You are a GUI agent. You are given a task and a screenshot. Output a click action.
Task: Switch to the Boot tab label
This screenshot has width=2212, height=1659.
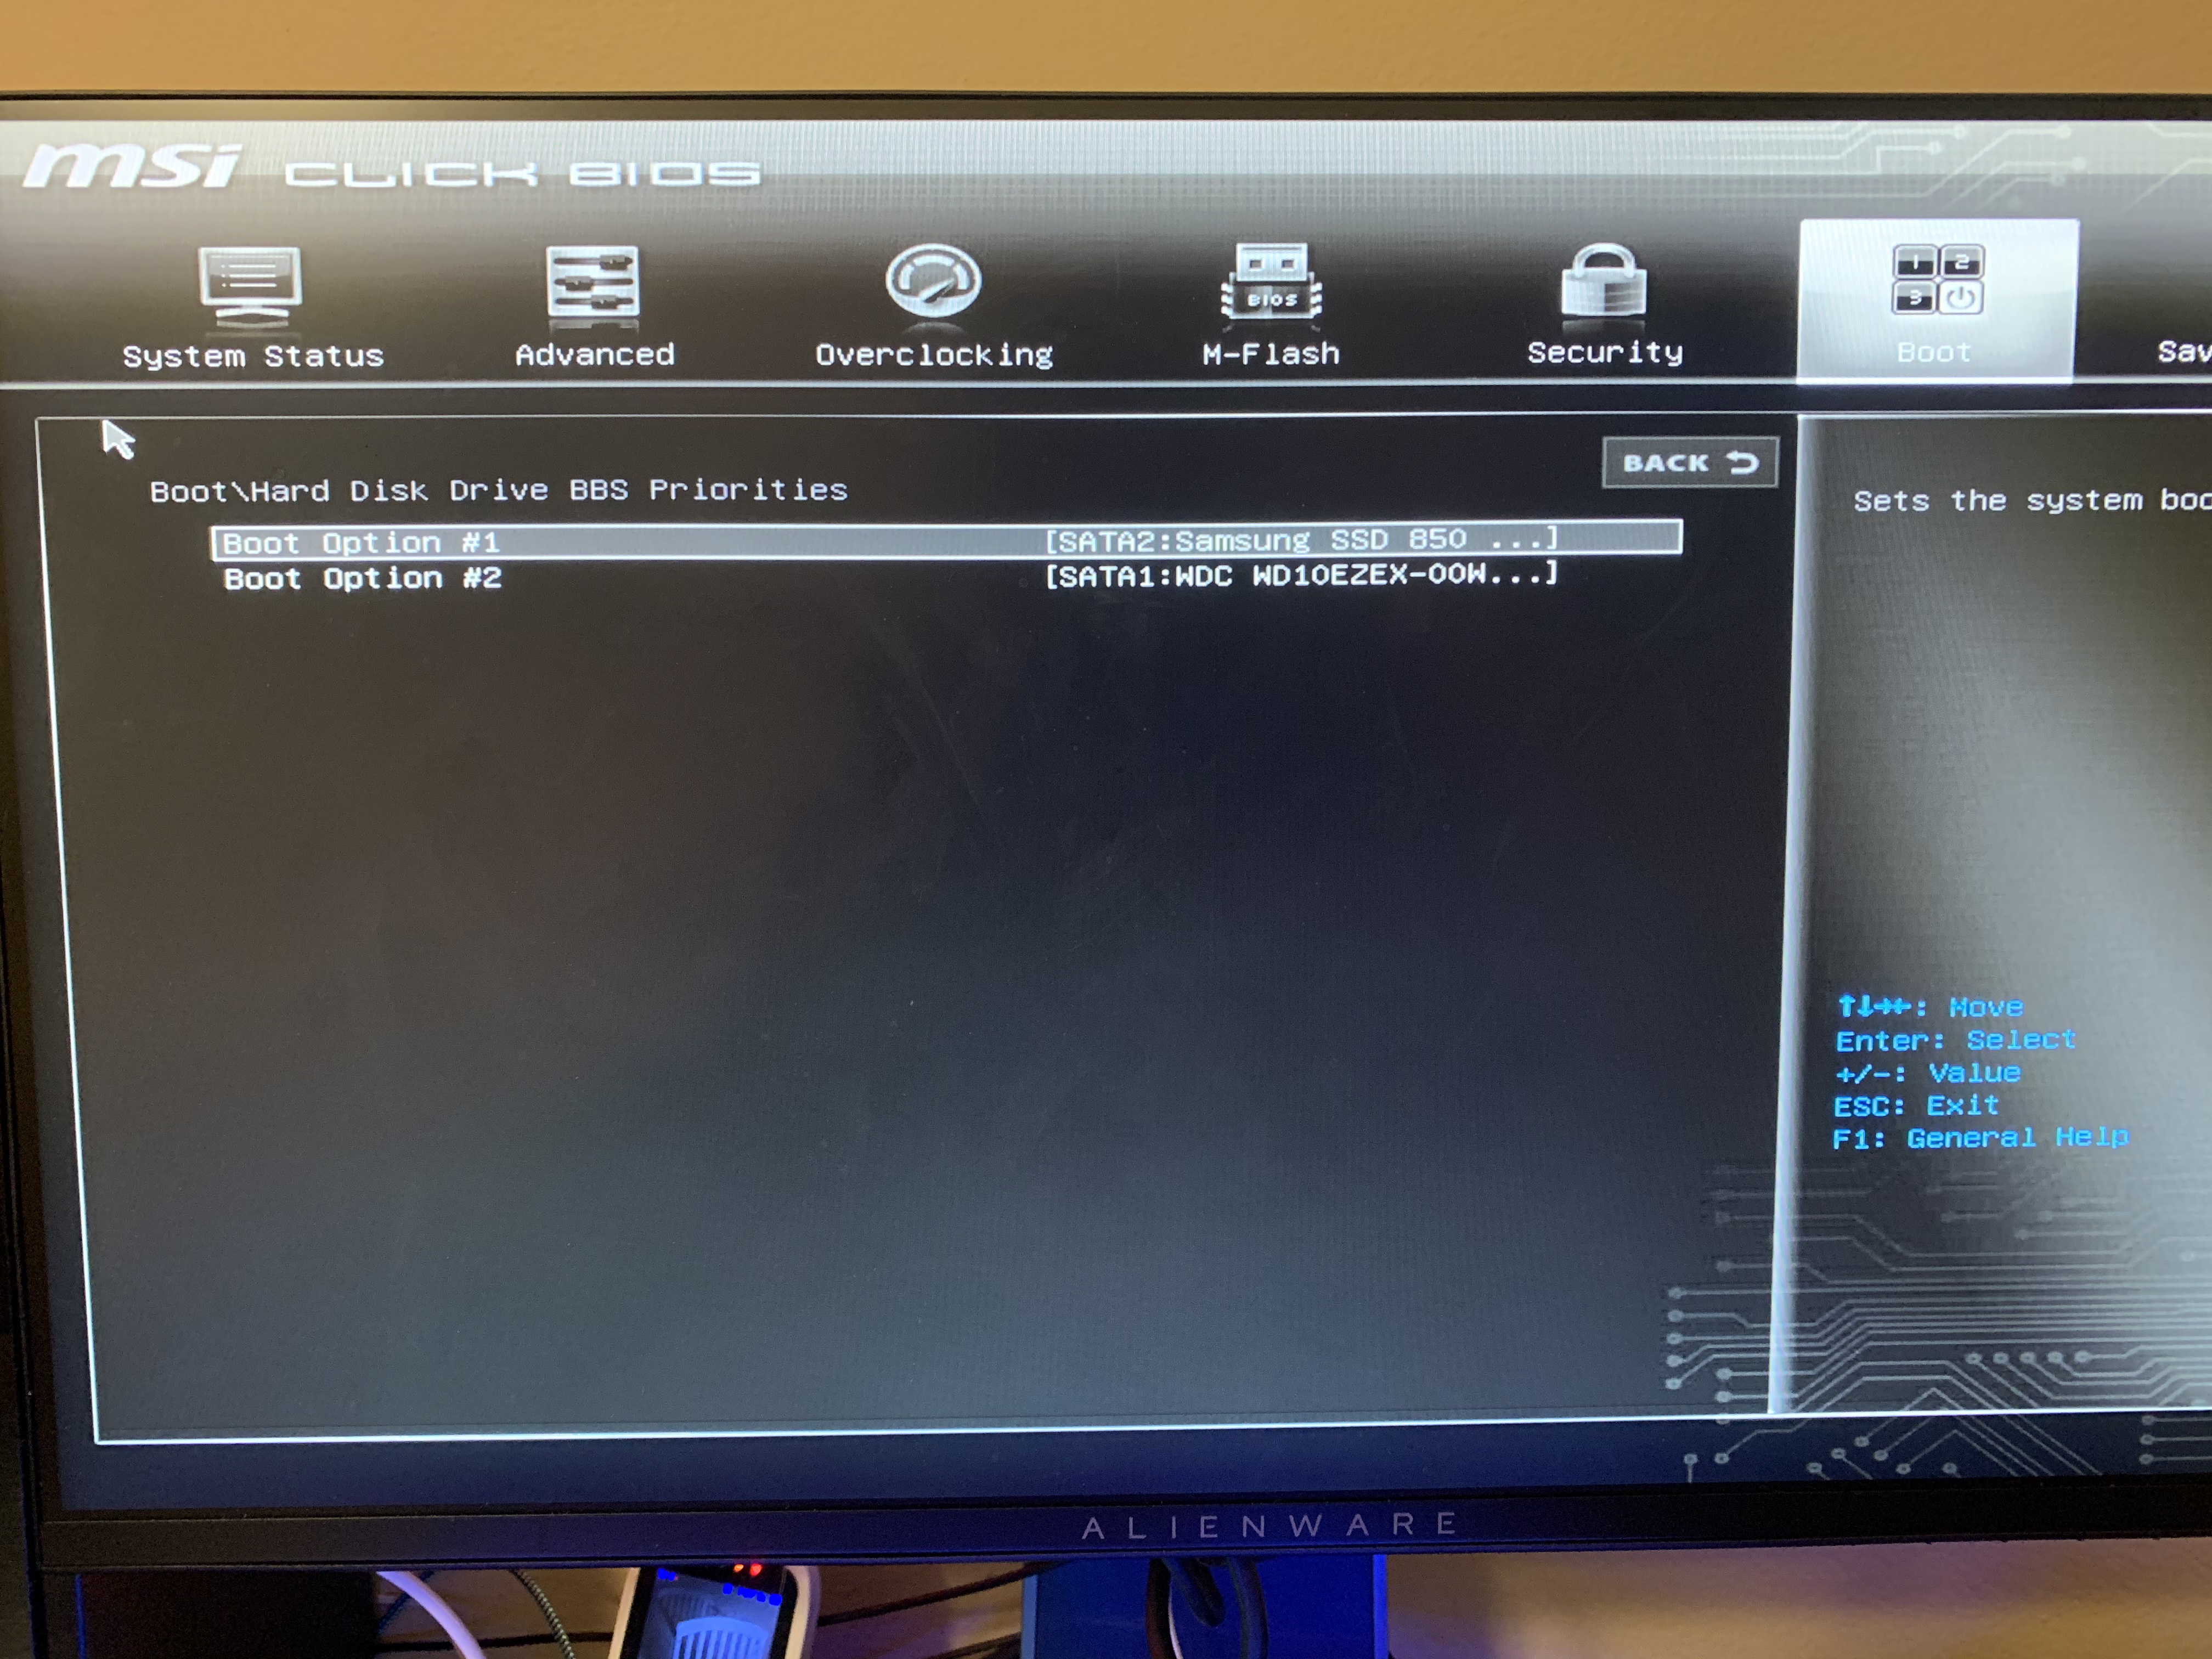coord(1934,352)
